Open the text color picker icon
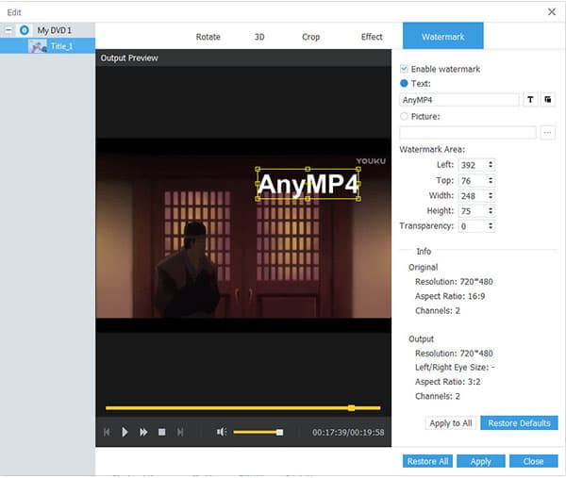 tap(547, 100)
